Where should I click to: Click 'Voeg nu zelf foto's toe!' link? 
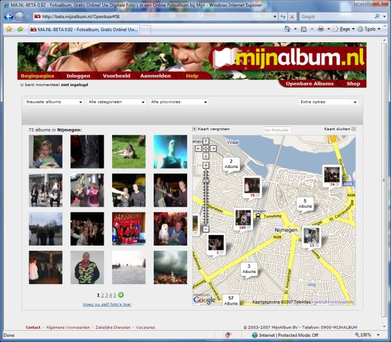coord(107,304)
